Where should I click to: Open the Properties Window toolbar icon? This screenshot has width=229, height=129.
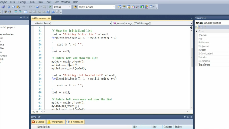[124, 7]
